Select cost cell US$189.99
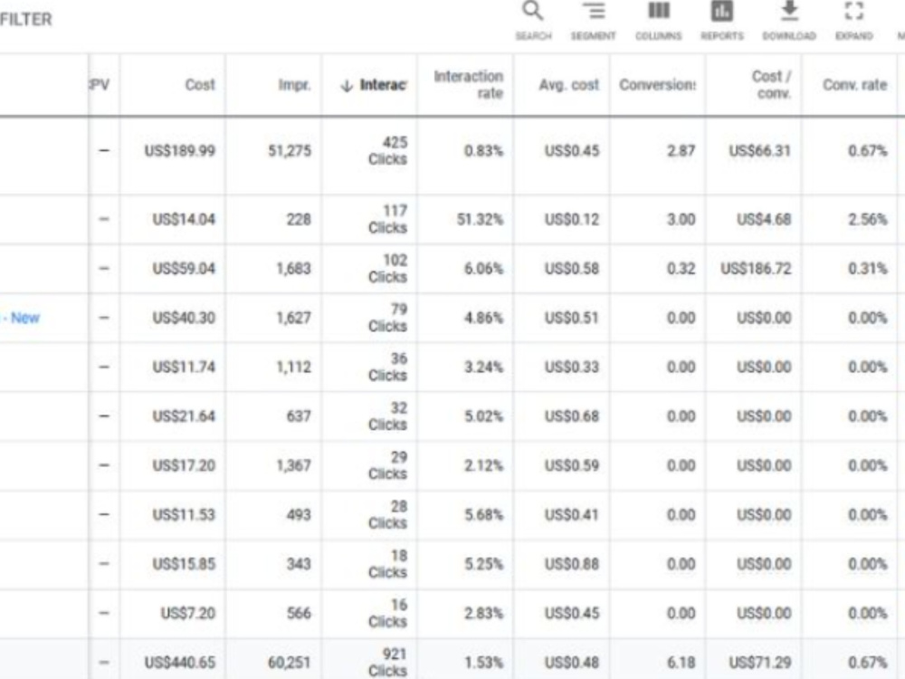 click(x=179, y=150)
